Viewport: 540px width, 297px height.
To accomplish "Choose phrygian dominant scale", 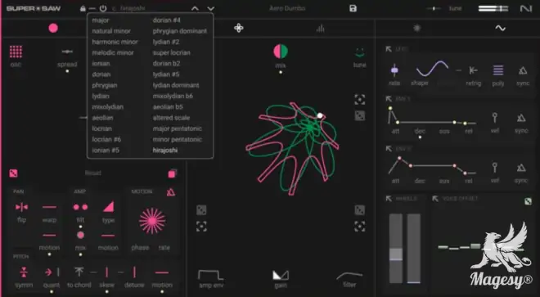I will (x=180, y=31).
